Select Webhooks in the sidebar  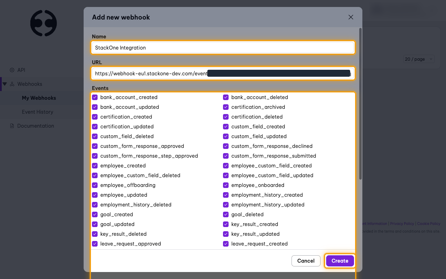point(30,84)
